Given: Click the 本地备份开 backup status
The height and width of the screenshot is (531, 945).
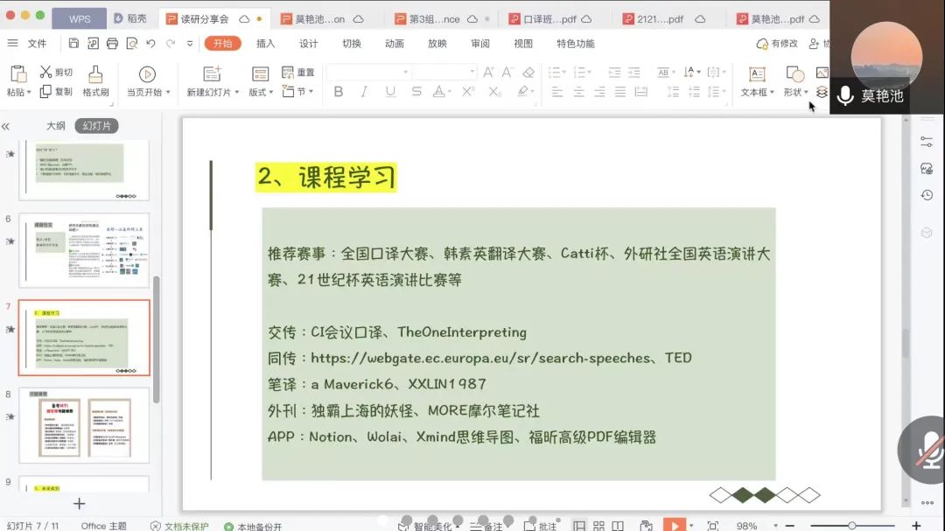Looking at the screenshot, I should point(253,526).
